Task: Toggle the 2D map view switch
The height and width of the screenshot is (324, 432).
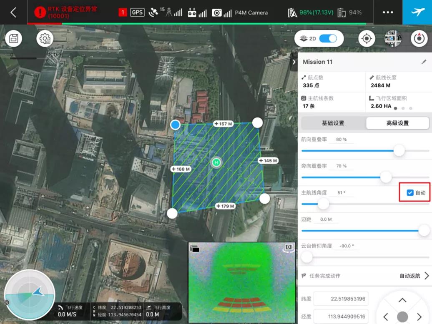Action: [328, 39]
